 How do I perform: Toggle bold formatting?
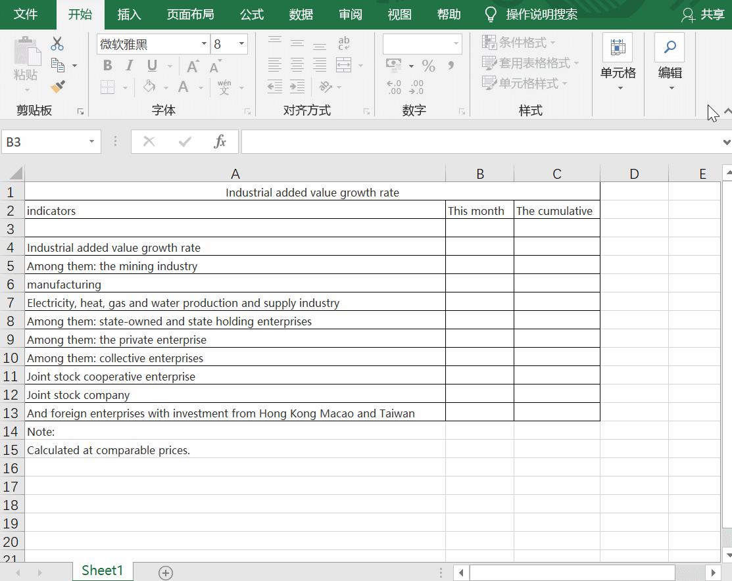point(107,66)
